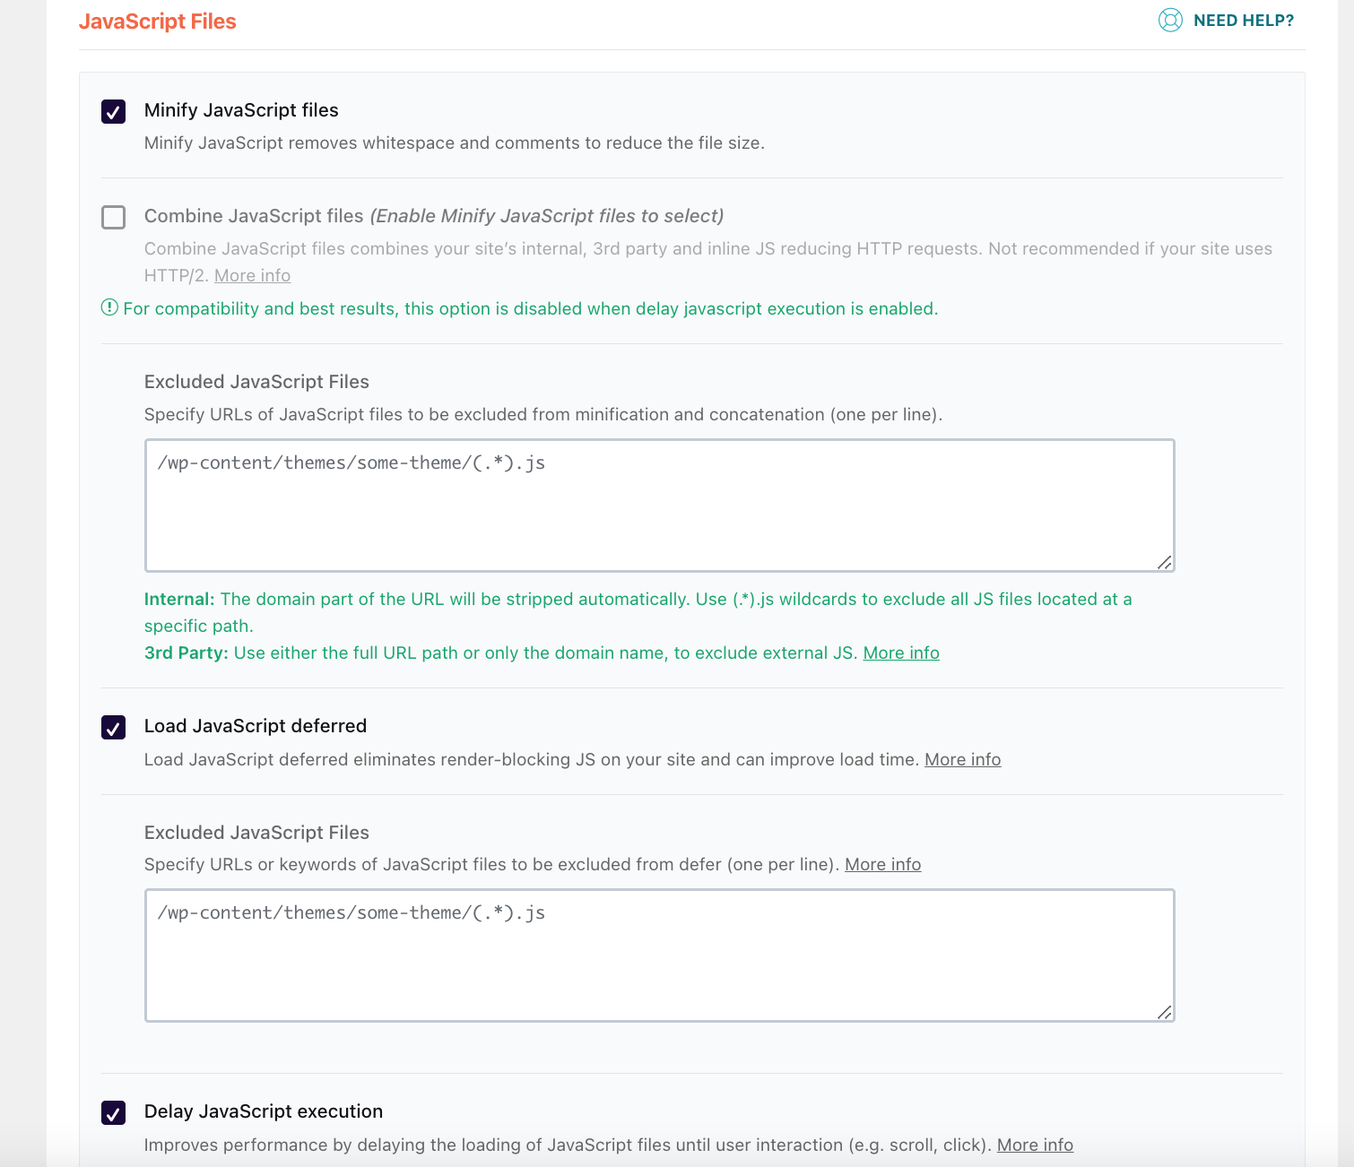Disable Load JavaScript deferred checkbox

coord(113,727)
